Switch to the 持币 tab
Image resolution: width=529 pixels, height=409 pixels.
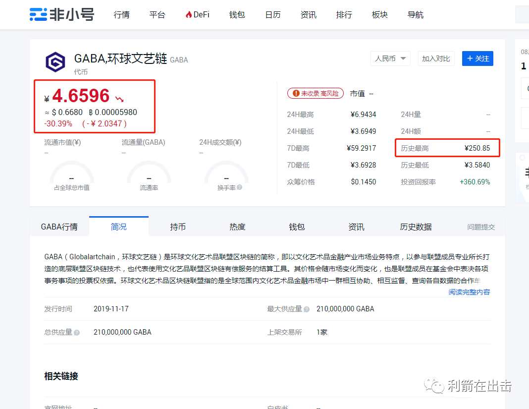tap(178, 226)
